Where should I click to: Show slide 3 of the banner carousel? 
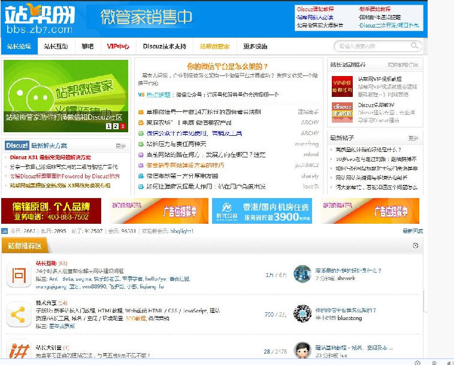122,126
